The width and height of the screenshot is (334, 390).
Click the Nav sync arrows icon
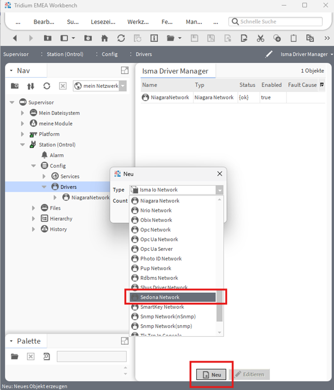[x=31, y=86]
